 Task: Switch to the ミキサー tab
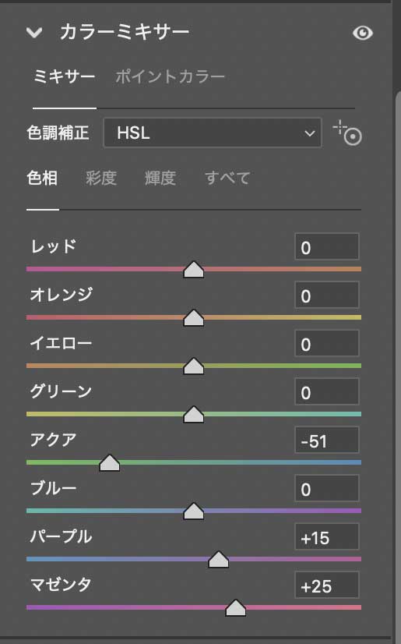pyautogui.click(x=65, y=76)
